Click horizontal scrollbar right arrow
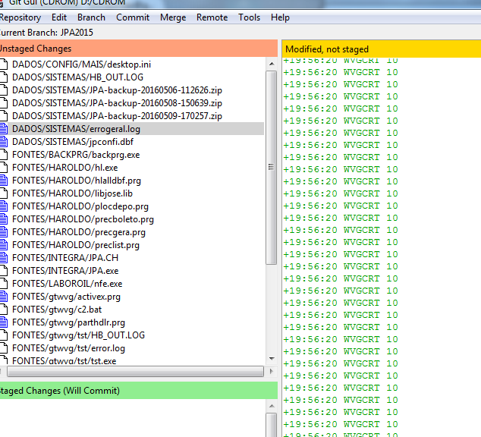The height and width of the screenshot is (437, 481). coord(271,371)
